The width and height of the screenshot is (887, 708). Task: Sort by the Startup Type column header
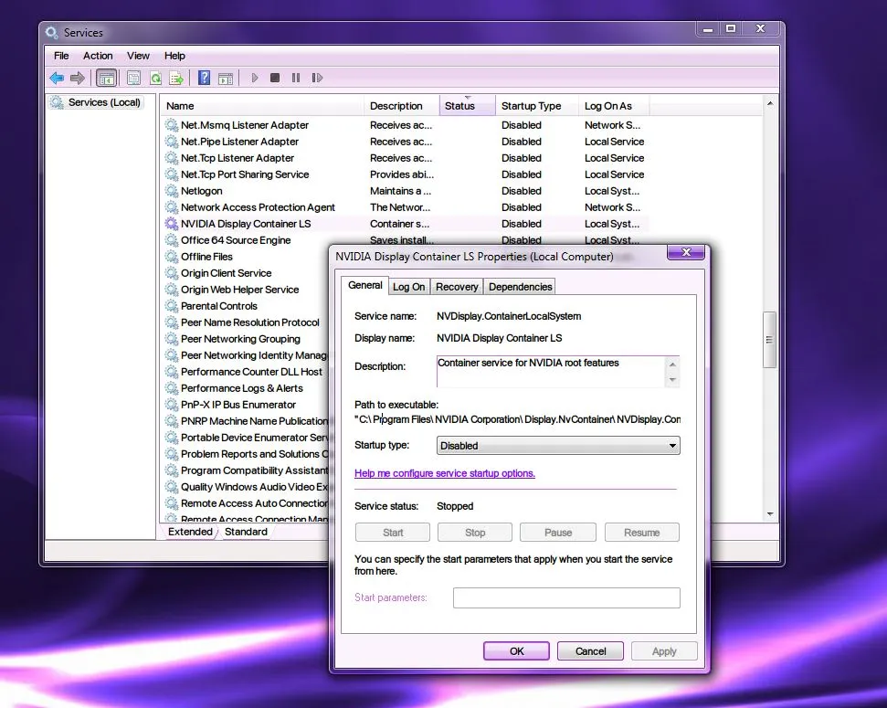tap(537, 106)
